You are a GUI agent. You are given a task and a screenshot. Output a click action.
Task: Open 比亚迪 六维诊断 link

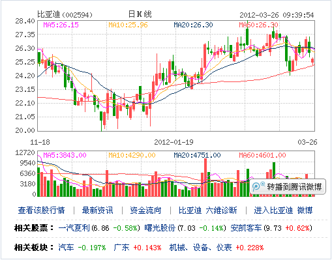pos(208,210)
